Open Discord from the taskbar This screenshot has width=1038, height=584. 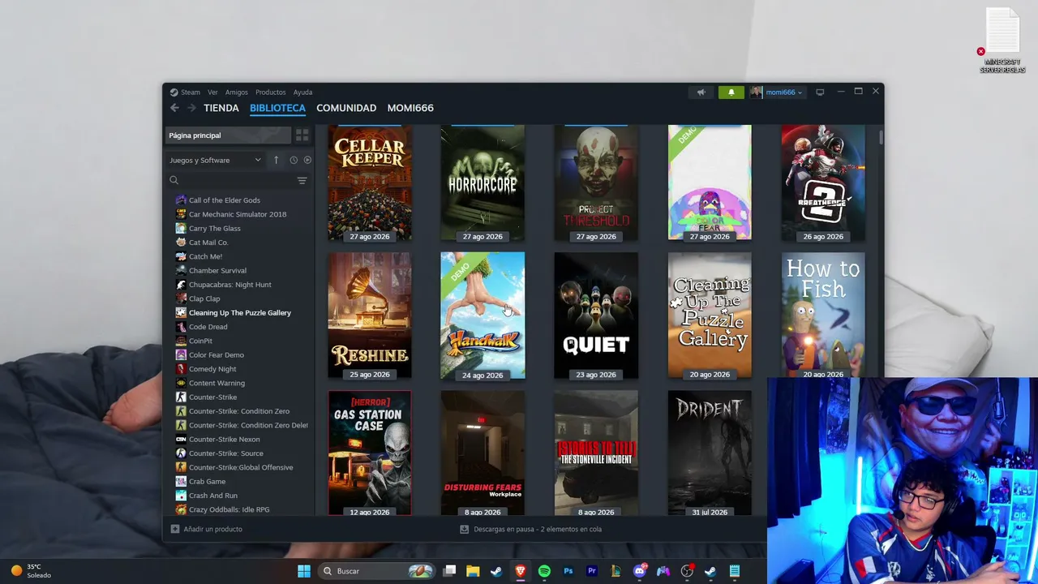640,571
